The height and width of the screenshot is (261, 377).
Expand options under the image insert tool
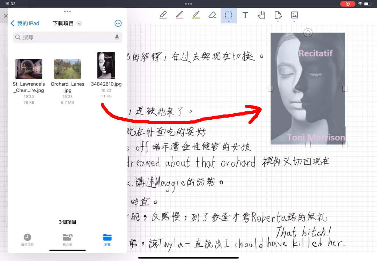(x=294, y=22)
